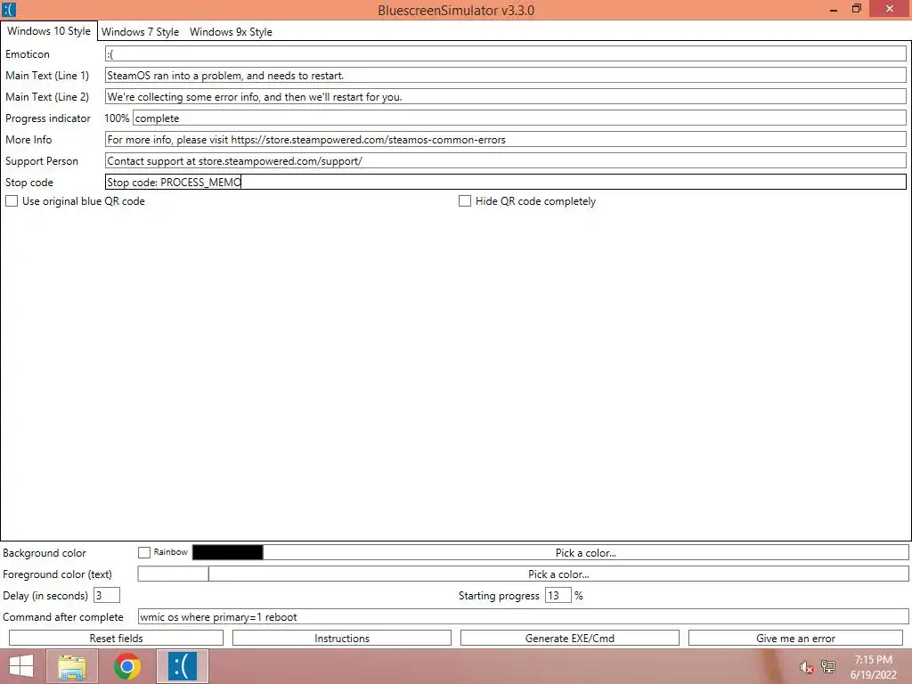Open the clock showing 7:15 PM

click(873, 667)
